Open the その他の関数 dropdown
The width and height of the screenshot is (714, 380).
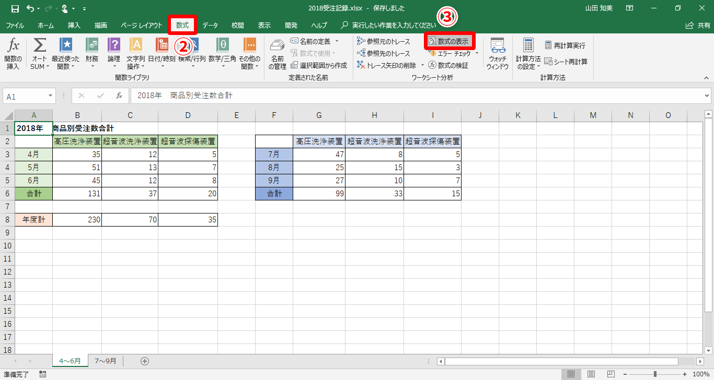coord(250,54)
